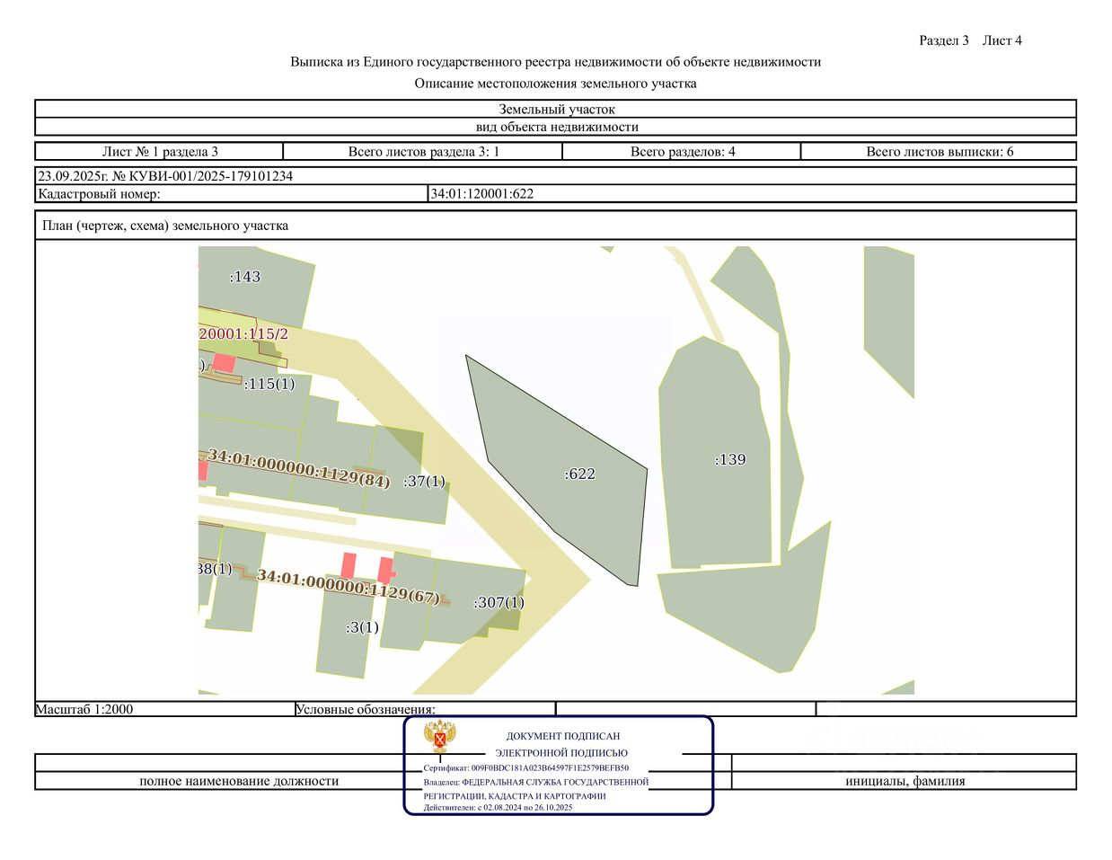Click the Russian coat of arms emblem in signature stamp
Screen dimensions: 1112x860
tap(440, 737)
